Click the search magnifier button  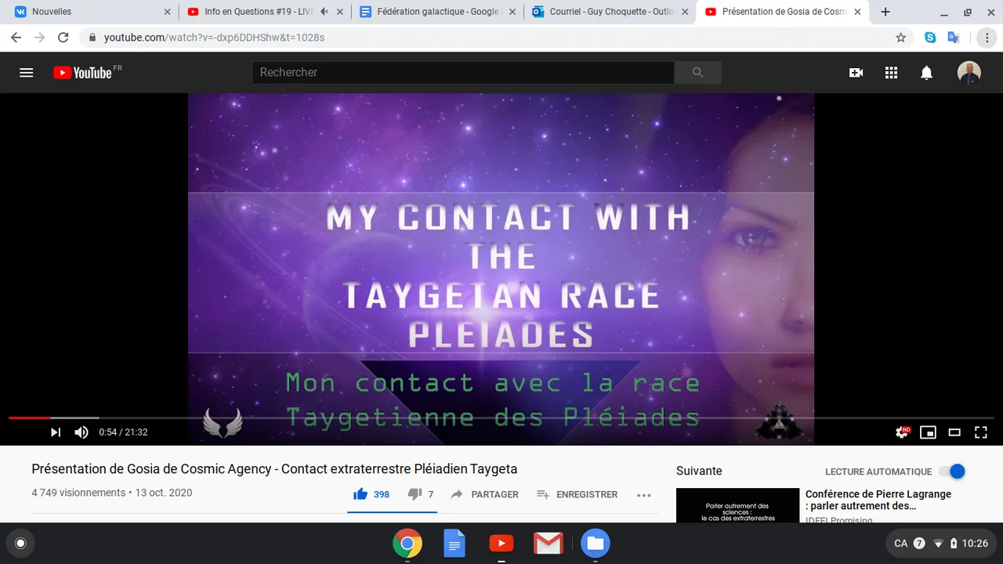coord(697,73)
